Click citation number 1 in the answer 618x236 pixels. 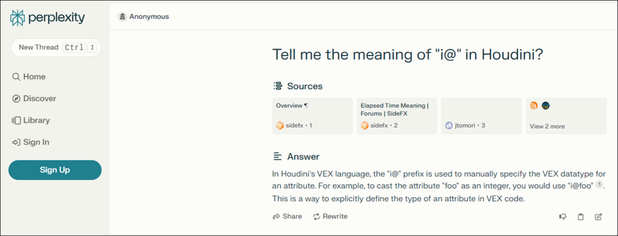599,185
